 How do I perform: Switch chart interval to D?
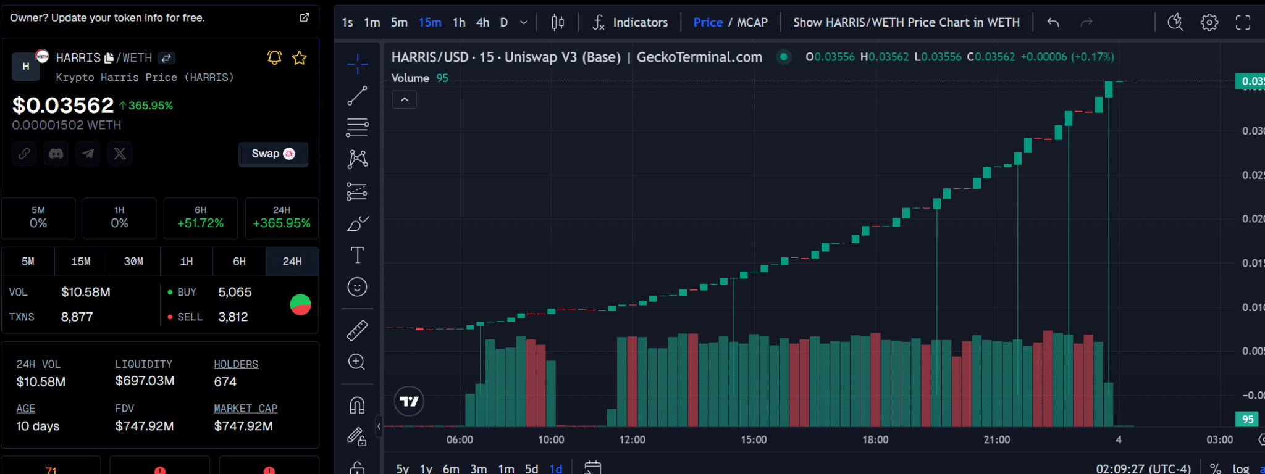coord(504,23)
